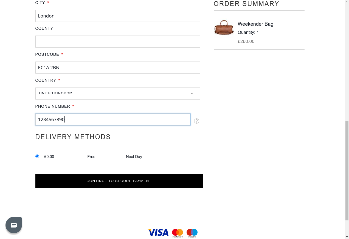Select the free Next Day delivery radio
The width and height of the screenshot is (349, 239).
click(x=37, y=156)
